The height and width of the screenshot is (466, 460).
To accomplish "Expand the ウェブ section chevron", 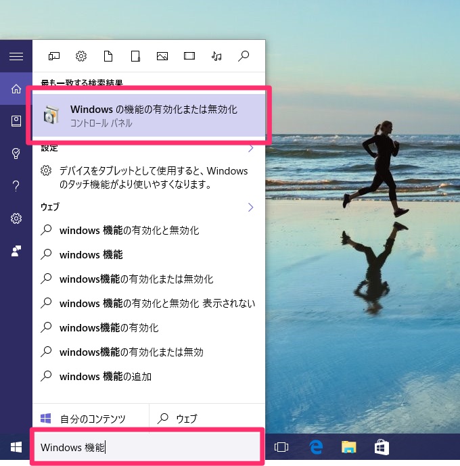I will click(251, 207).
